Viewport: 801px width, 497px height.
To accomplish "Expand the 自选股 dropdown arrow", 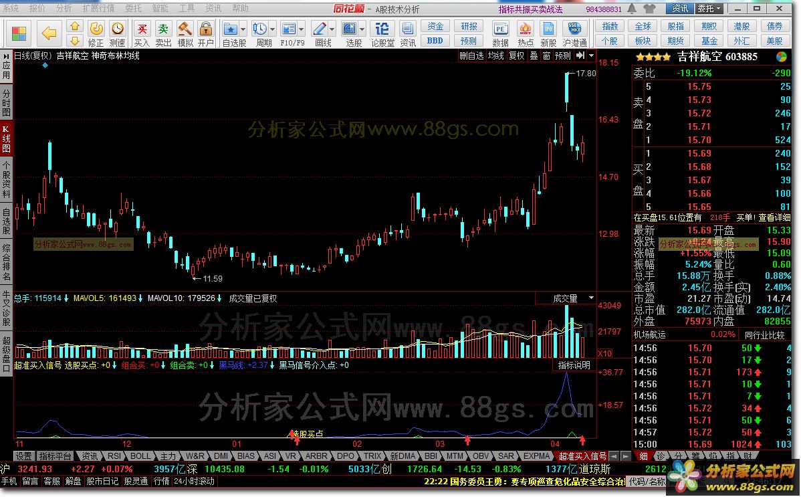I will pos(243,29).
